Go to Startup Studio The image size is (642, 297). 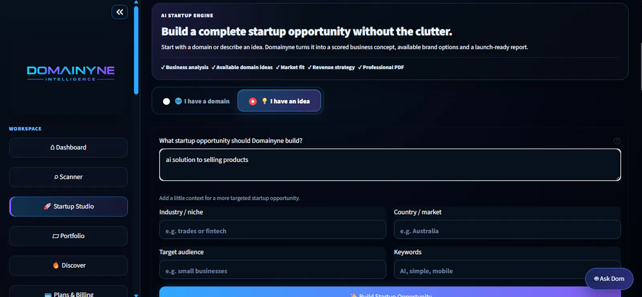[x=68, y=207]
